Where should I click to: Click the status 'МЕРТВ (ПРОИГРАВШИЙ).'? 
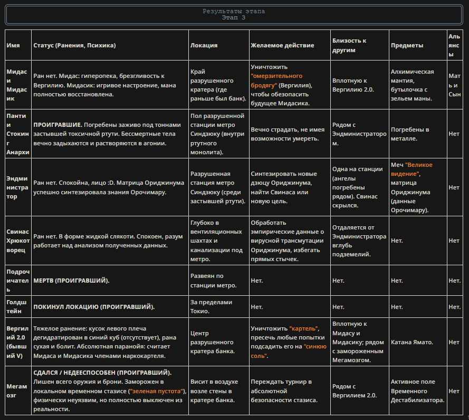[72, 281]
